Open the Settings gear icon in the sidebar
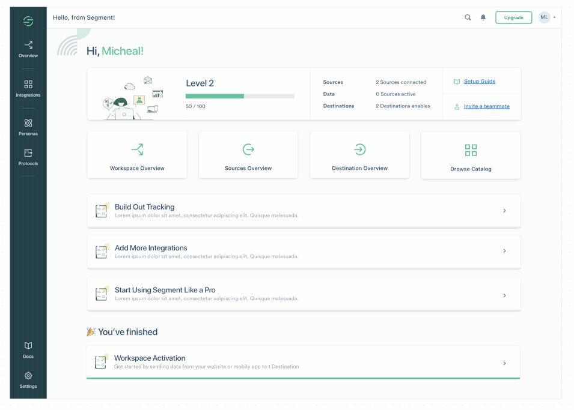 click(28, 376)
